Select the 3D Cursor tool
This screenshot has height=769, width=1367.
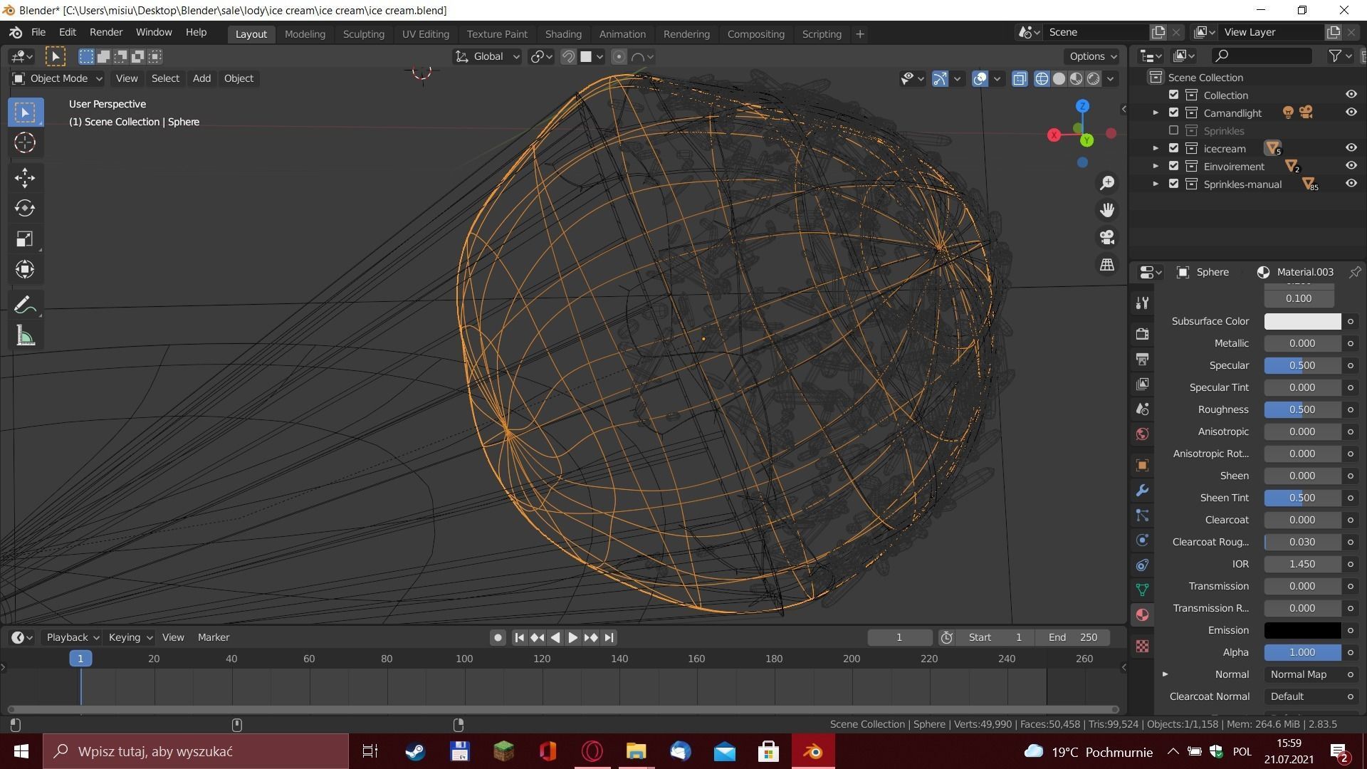(x=25, y=143)
